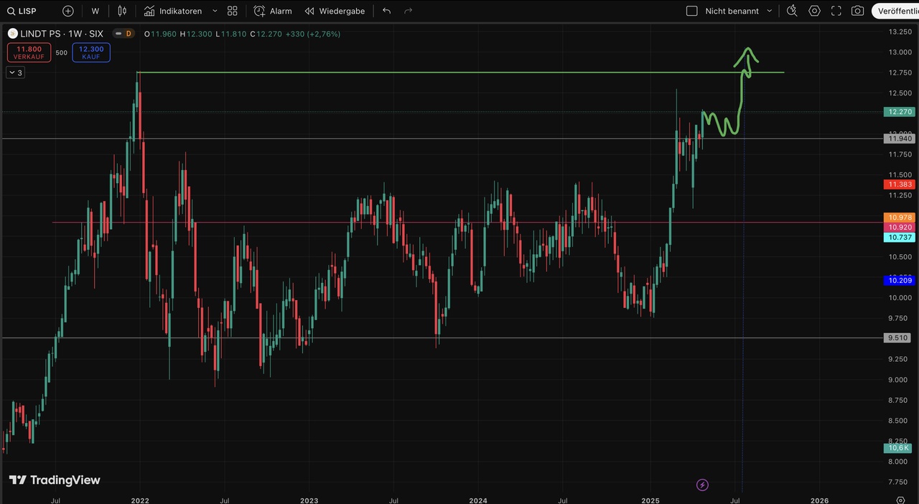Viewport: 919px width, 504px height.
Task: Open the Indikatoren menu
Action: click(173, 11)
